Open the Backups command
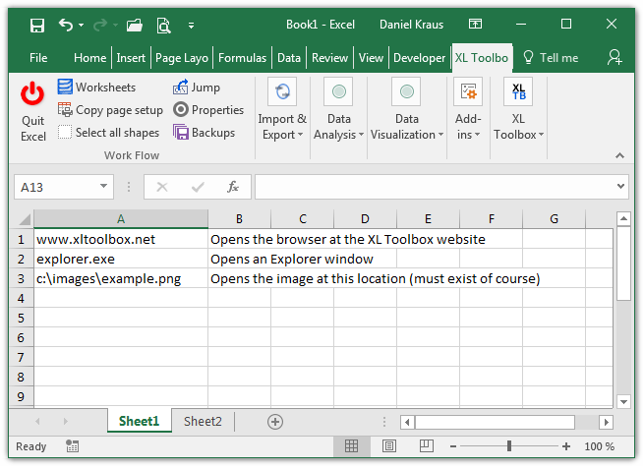Screen dimensions: 644x469 point(204,133)
